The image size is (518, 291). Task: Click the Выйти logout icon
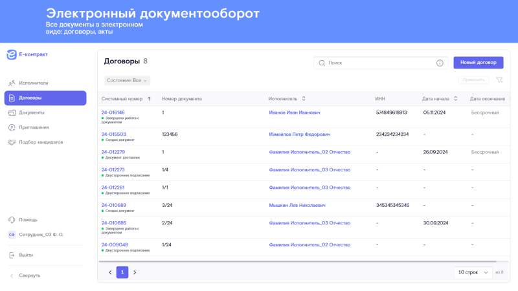click(x=12, y=255)
